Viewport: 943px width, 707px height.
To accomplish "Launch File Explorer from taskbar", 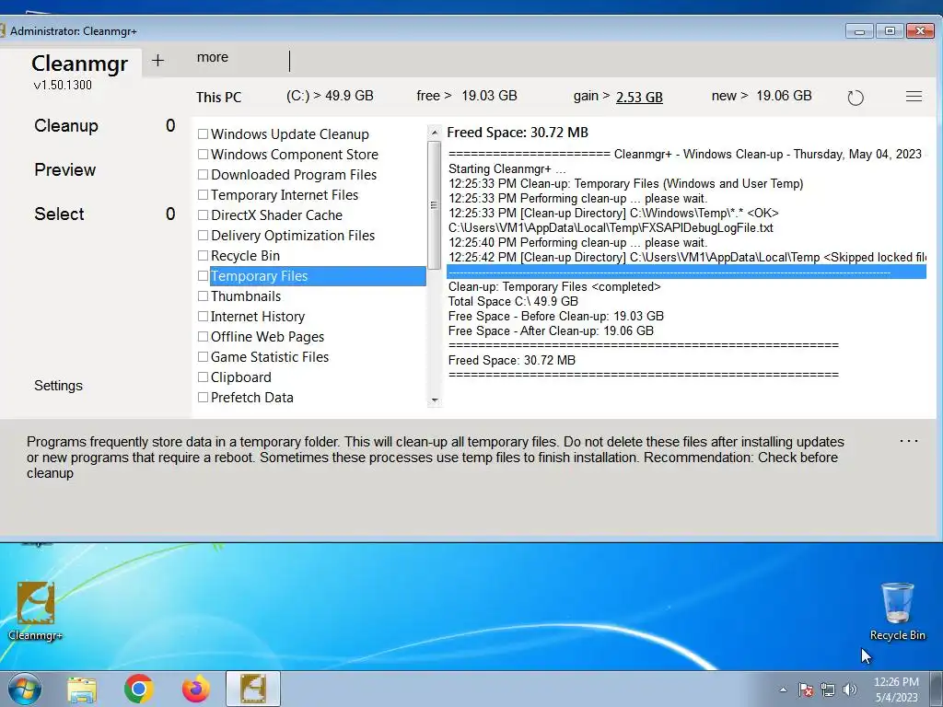I will (82, 690).
